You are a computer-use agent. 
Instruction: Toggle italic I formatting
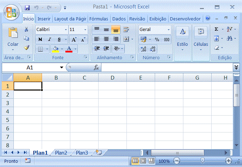(x=49, y=39)
